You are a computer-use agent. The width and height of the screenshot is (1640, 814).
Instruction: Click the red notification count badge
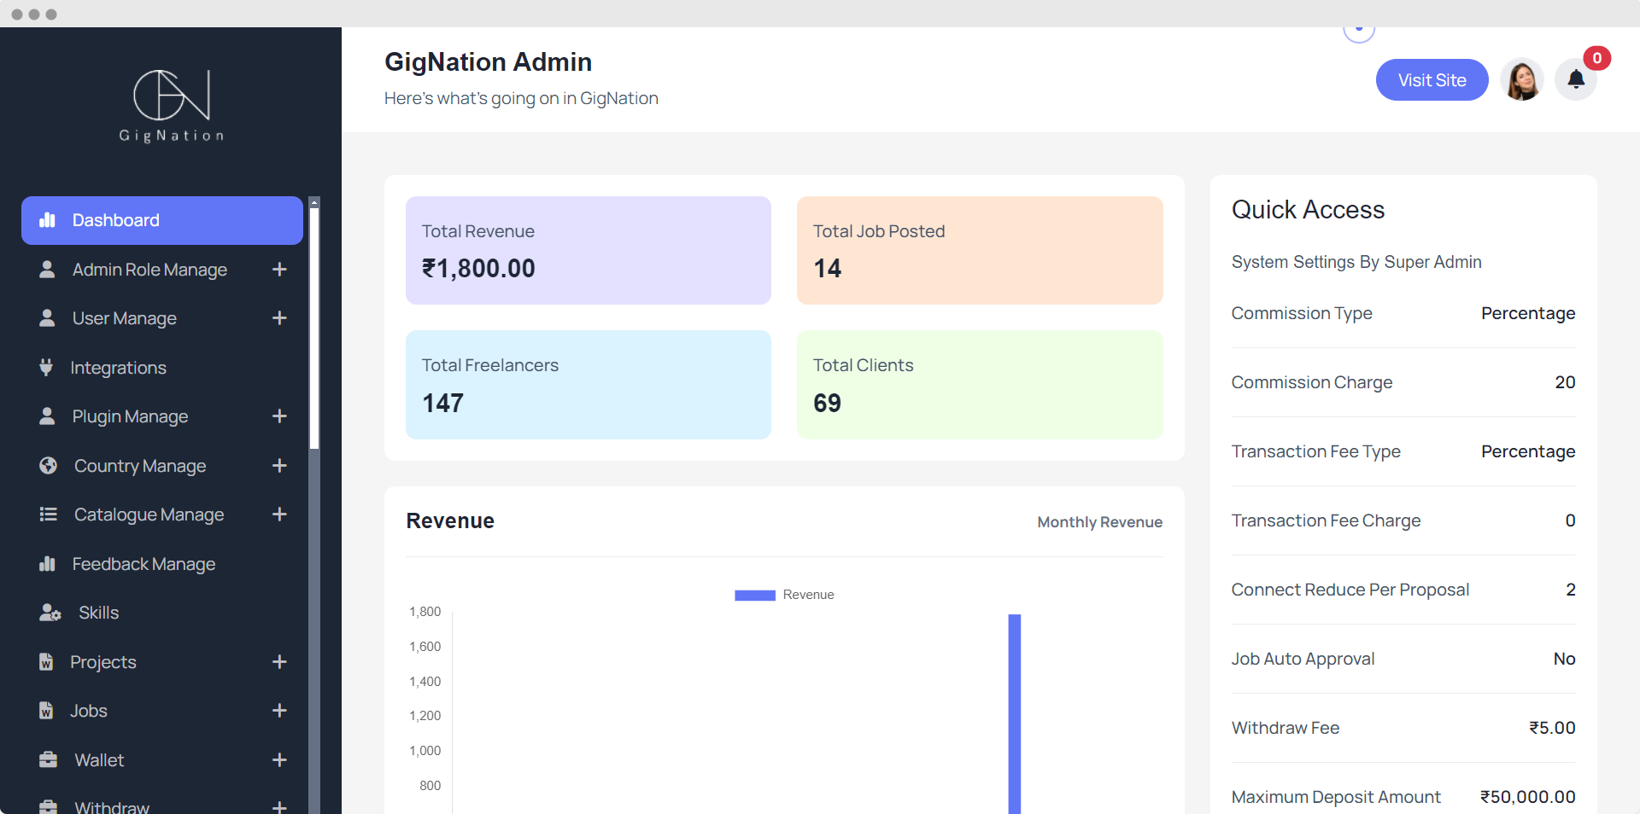coord(1596,58)
